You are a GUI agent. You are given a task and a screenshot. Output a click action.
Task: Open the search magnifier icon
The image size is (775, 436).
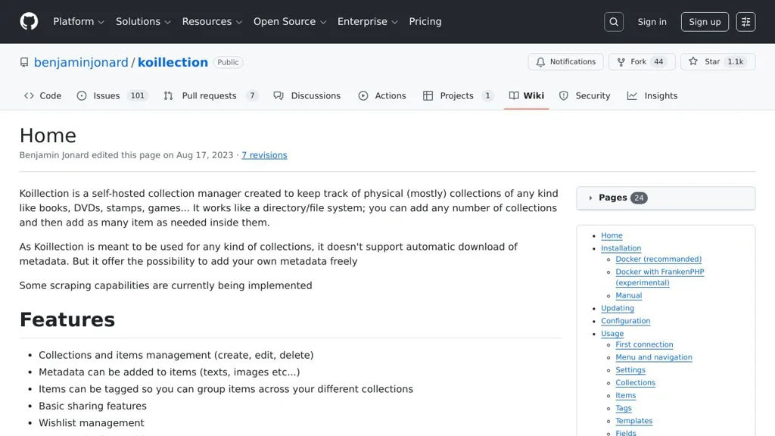pyautogui.click(x=614, y=22)
